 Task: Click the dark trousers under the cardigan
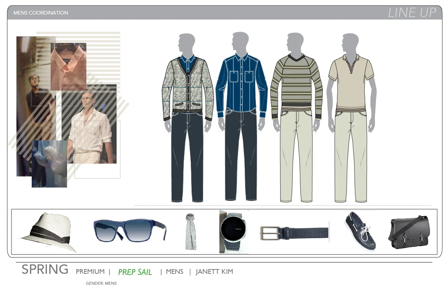[x=187, y=157]
